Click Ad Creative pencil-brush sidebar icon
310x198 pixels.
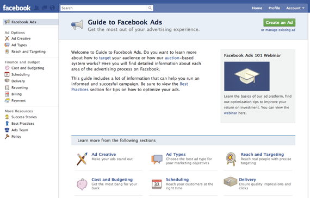pyautogui.click(x=7, y=39)
